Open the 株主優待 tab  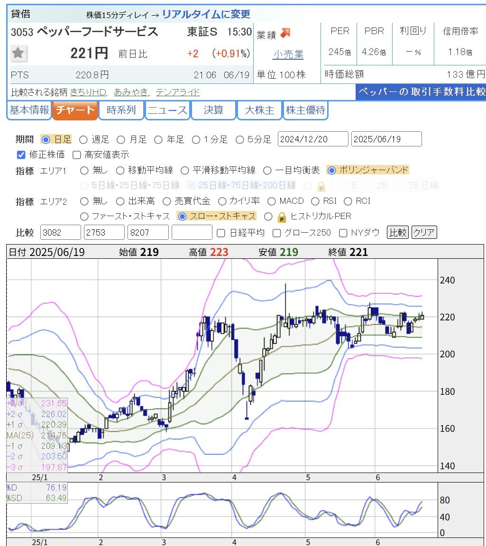click(x=305, y=110)
